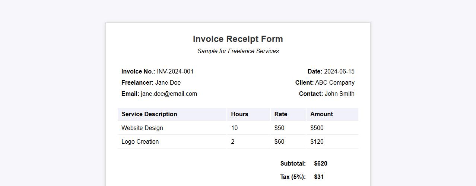Click the $60 rate cell
This screenshot has width=476, height=186.
(288, 142)
